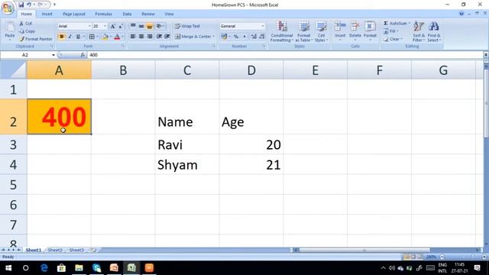Open Find & Select menu
This screenshot has width=489, height=275.
point(434,31)
